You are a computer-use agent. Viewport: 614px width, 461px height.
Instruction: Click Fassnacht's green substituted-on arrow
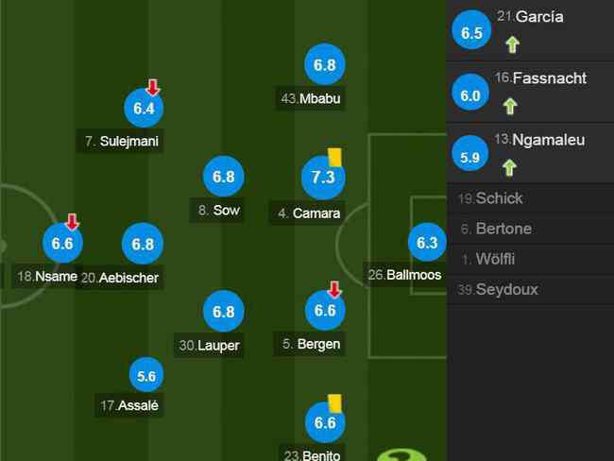click(x=510, y=106)
